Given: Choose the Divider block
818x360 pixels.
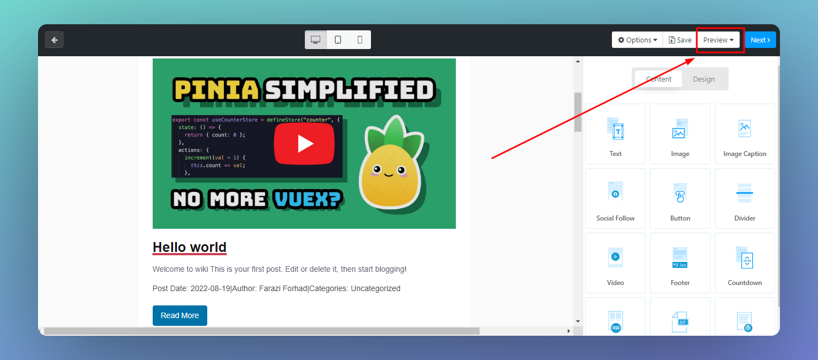Looking at the screenshot, I should (x=745, y=198).
